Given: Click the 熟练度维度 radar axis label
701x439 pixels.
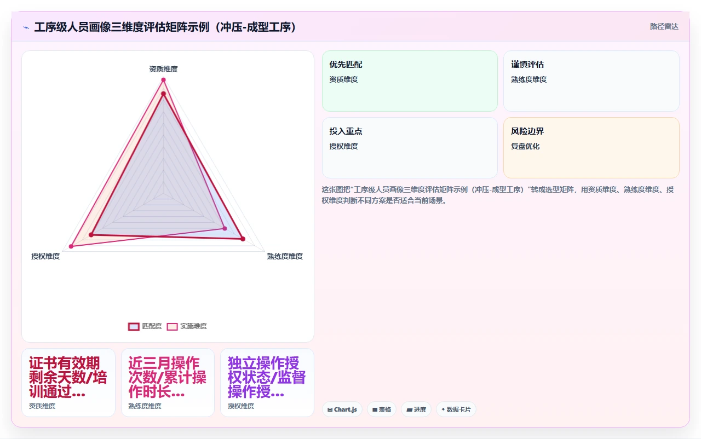Looking at the screenshot, I should coord(285,256).
